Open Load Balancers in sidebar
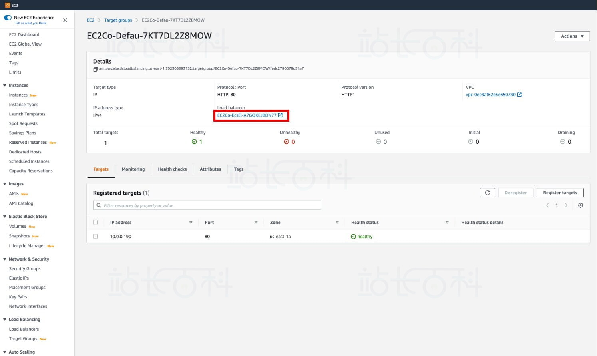This screenshot has width=597, height=356. coord(24,329)
